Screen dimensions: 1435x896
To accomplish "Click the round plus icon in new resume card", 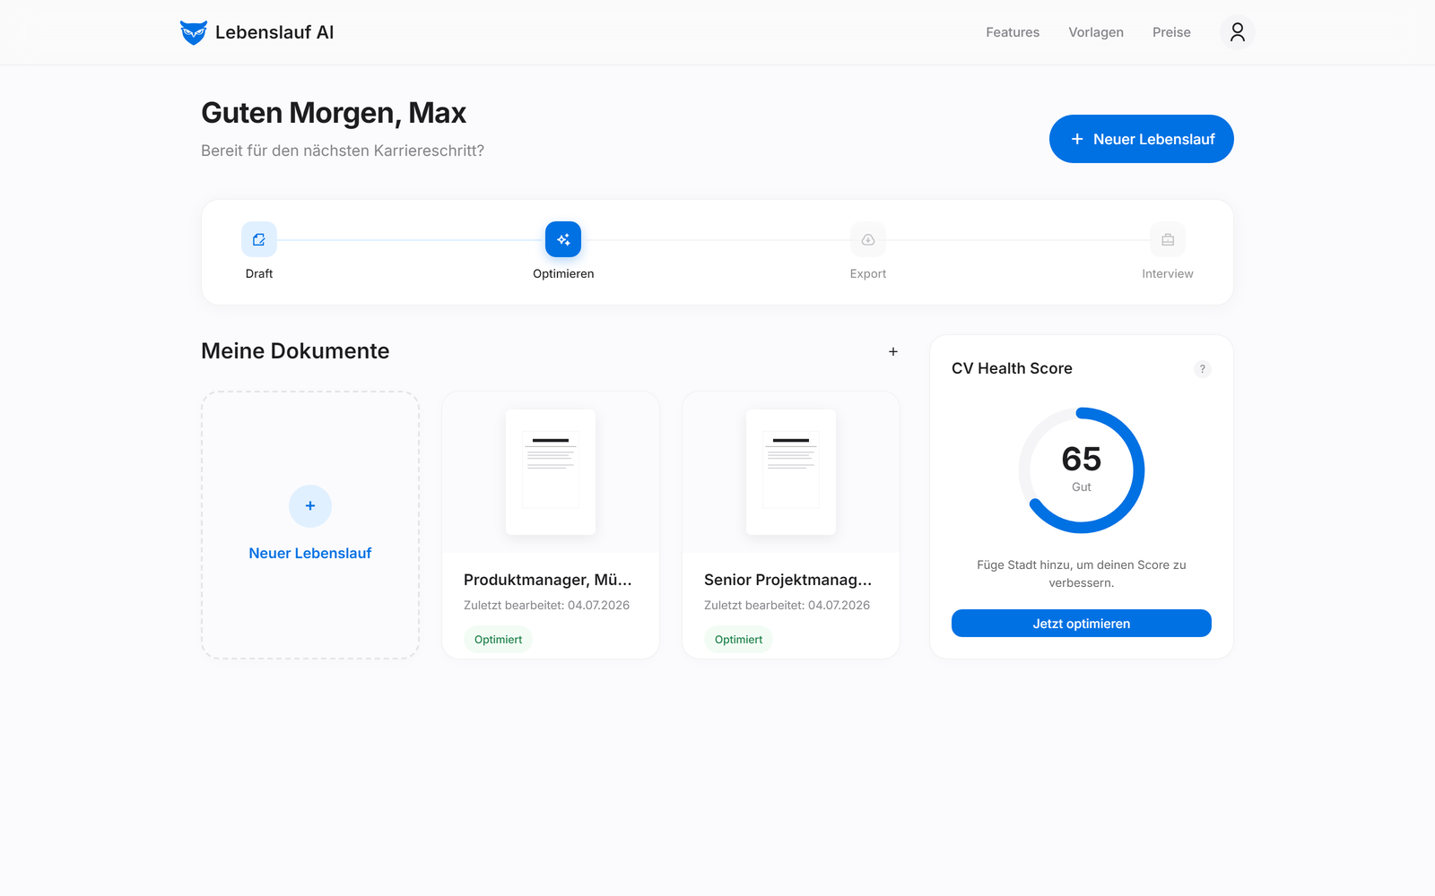I will pyautogui.click(x=310, y=506).
